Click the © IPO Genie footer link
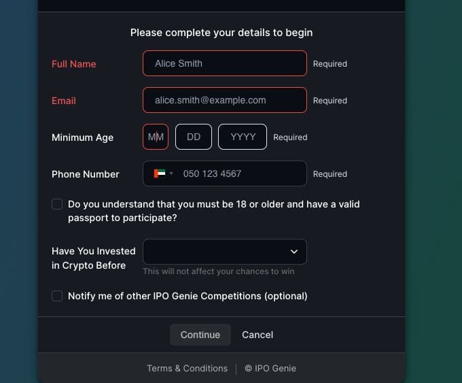462x383 pixels. (270, 368)
